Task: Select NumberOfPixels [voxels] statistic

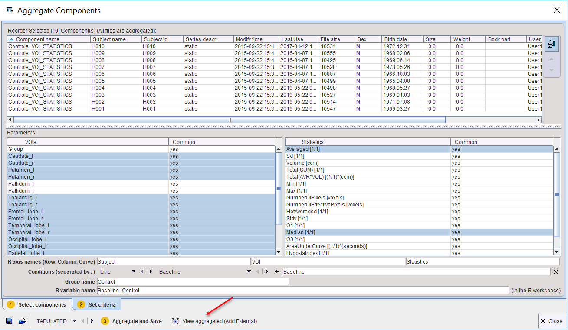Action: pos(419,198)
